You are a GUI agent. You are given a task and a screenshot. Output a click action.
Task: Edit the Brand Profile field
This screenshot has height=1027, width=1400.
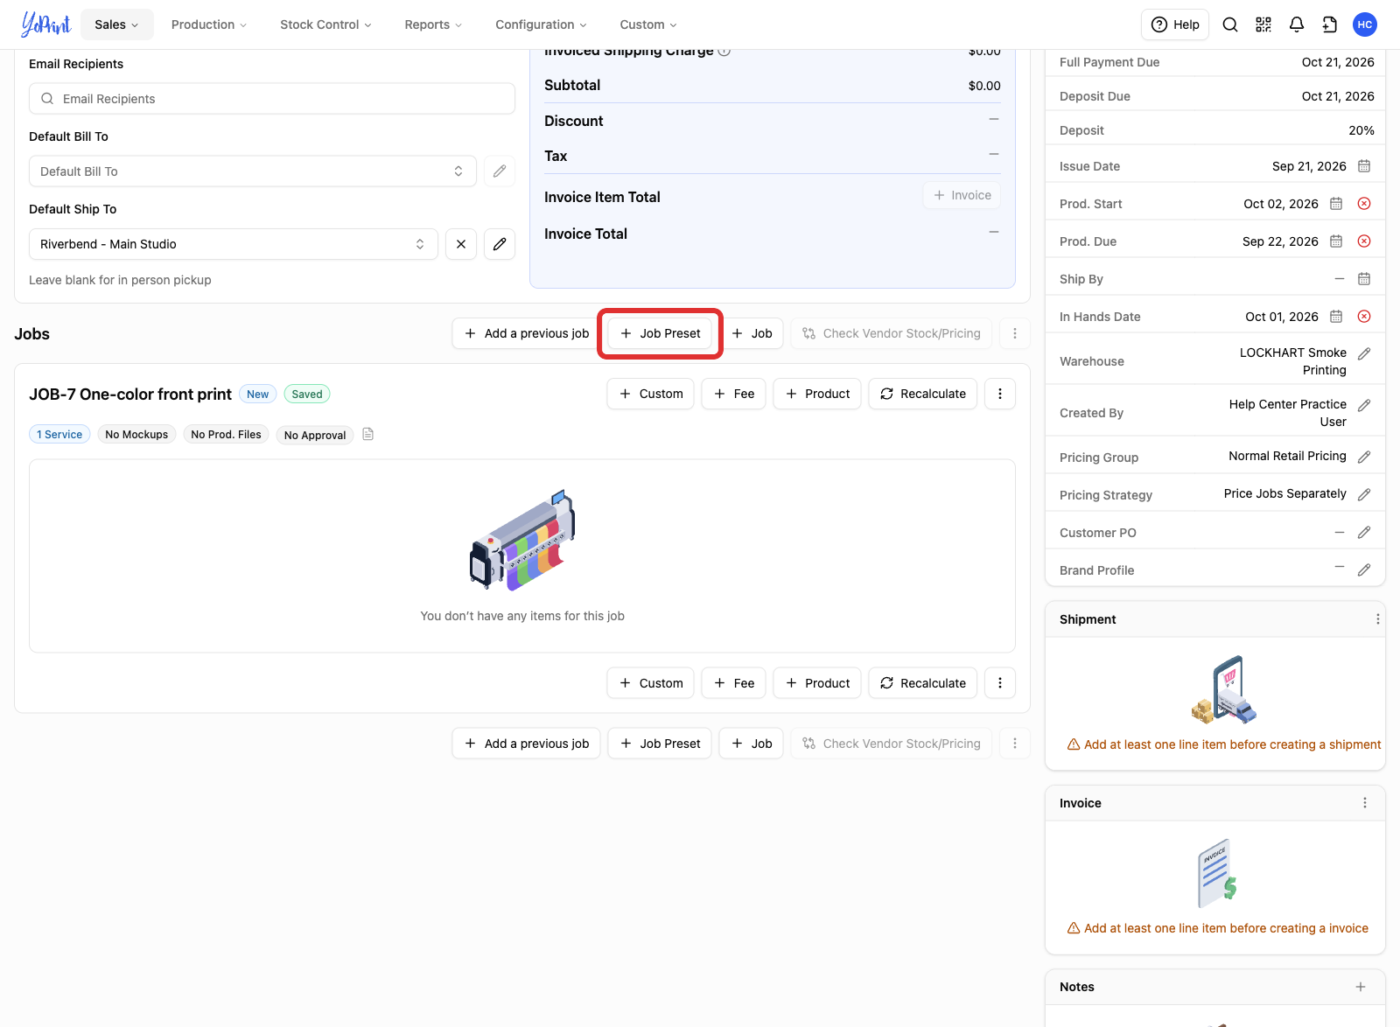tap(1363, 569)
